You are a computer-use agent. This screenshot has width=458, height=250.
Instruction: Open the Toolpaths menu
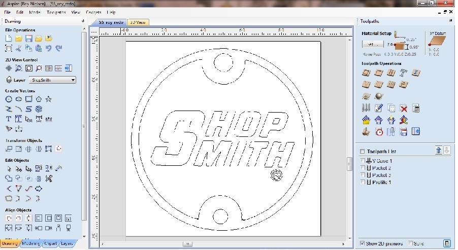click(x=56, y=12)
